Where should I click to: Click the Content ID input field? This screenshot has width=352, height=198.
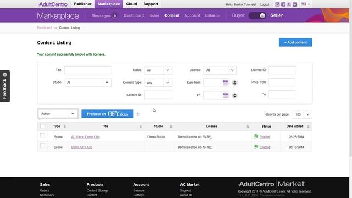click(158, 95)
